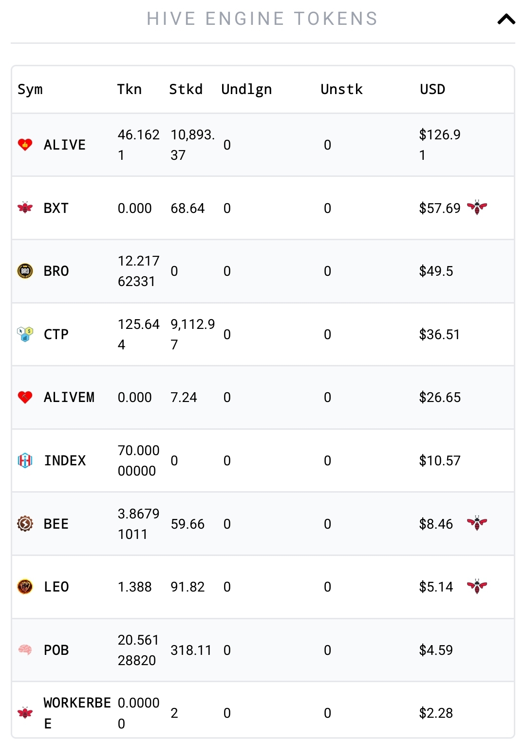Click the CTP hexagon token icon
The image size is (526, 746).
click(x=25, y=334)
